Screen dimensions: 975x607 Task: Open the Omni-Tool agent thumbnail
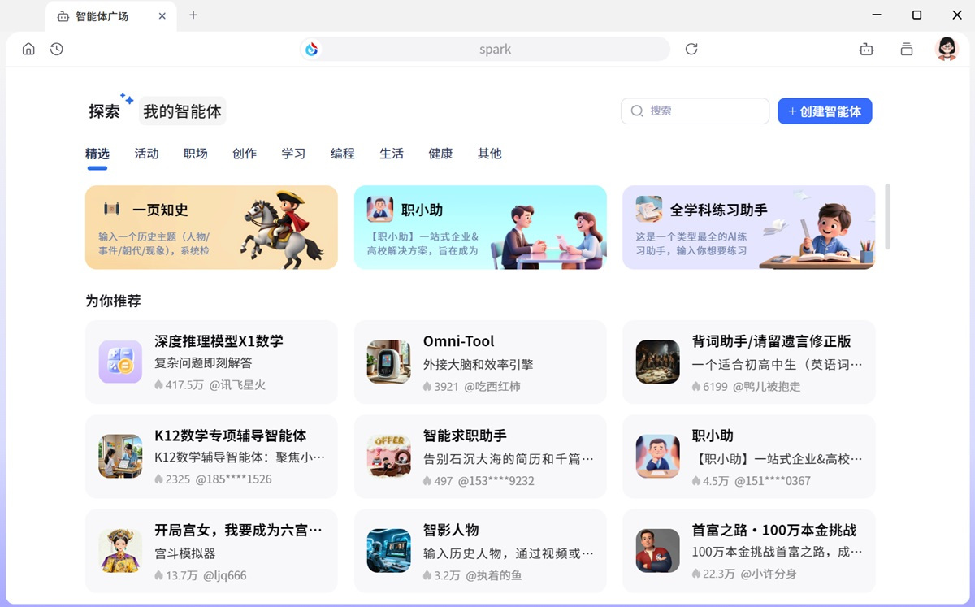(x=388, y=360)
